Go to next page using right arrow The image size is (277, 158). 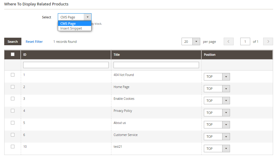click(x=268, y=42)
